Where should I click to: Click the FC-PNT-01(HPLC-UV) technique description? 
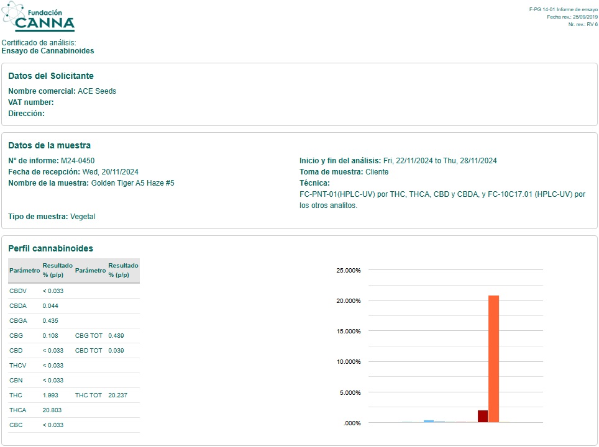[442, 200]
